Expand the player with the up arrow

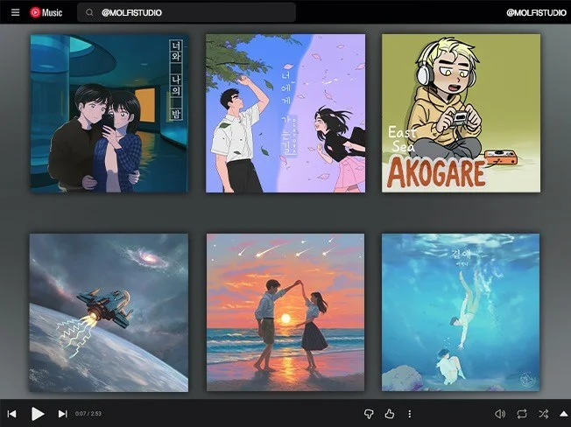coord(563,414)
